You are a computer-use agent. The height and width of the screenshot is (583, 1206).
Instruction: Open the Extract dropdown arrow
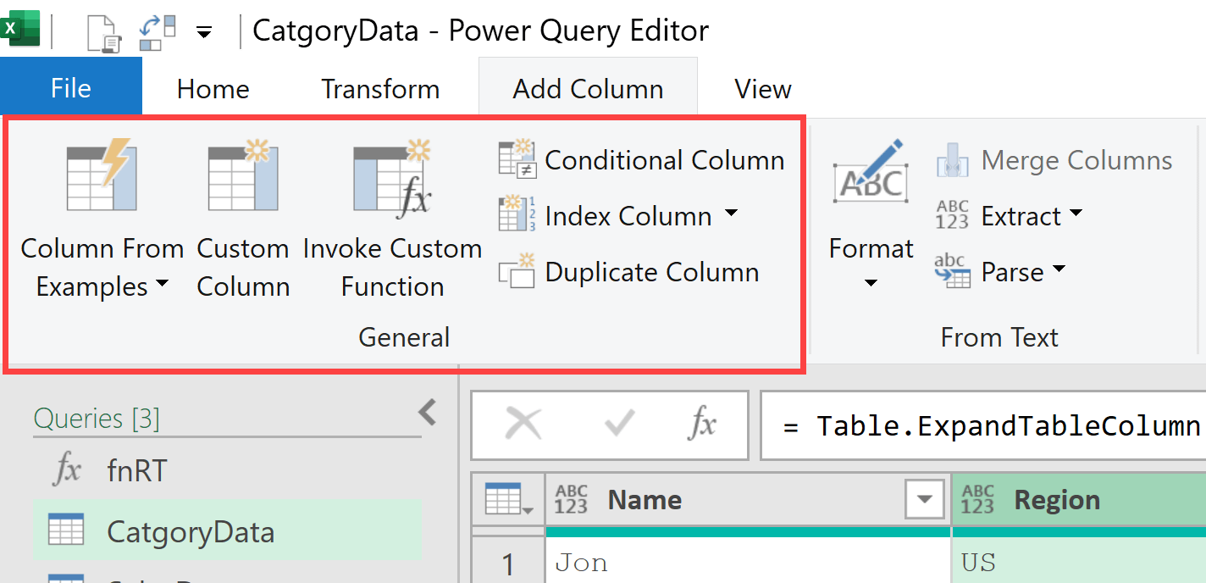1076,214
